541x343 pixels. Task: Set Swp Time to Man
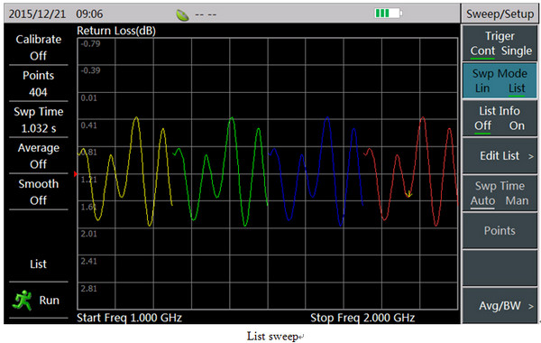click(x=517, y=200)
